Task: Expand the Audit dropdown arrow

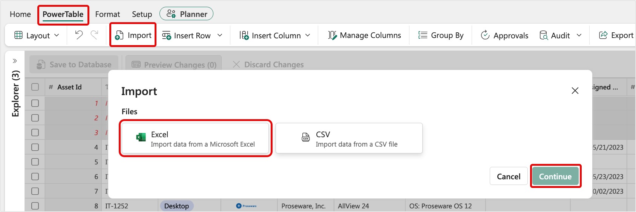Action: 579,35
